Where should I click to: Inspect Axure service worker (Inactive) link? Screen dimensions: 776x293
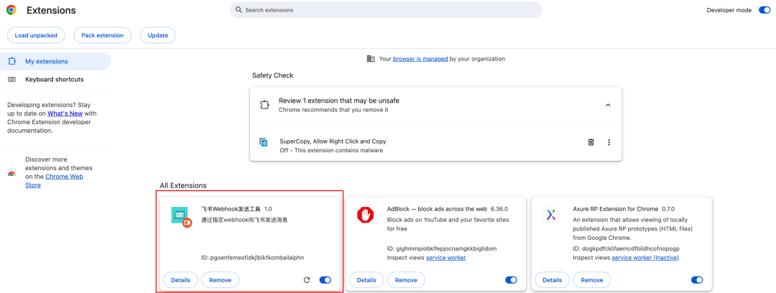645,258
